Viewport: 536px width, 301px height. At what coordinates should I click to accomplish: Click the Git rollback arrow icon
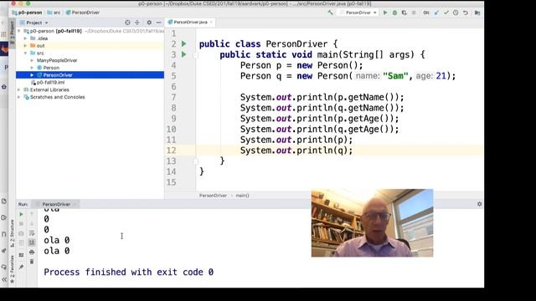pos(466,13)
